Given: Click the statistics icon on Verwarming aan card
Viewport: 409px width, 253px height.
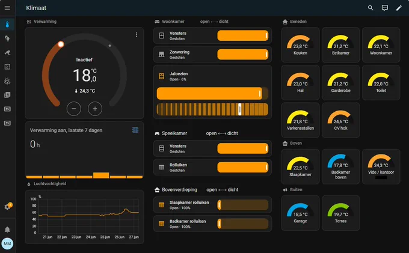Looking at the screenshot, I should point(135,130).
